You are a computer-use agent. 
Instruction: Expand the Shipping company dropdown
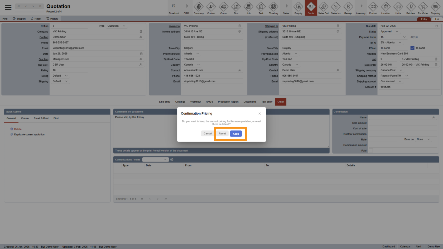click(x=401, y=70)
